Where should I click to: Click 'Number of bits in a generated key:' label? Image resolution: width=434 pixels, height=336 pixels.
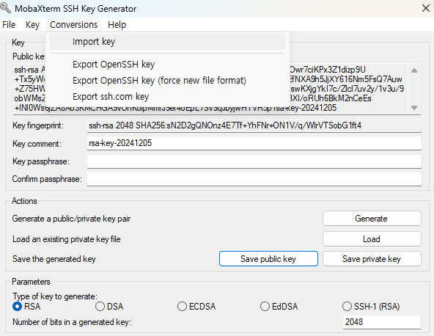point(72,322)
